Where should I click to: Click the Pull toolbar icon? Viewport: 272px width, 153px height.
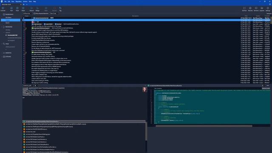[x=11, y=9]
